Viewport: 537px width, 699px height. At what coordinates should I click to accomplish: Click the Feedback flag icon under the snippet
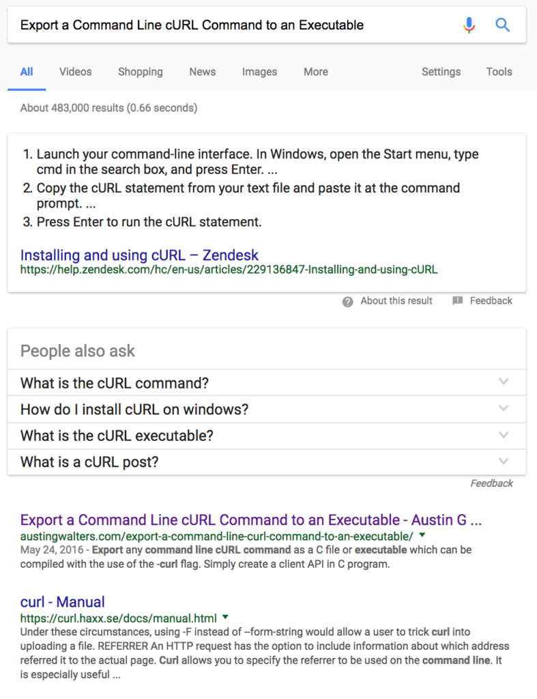[457, 301]
